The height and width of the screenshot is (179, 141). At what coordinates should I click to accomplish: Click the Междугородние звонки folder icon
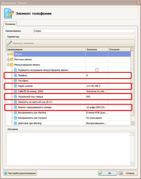(11, 65)
